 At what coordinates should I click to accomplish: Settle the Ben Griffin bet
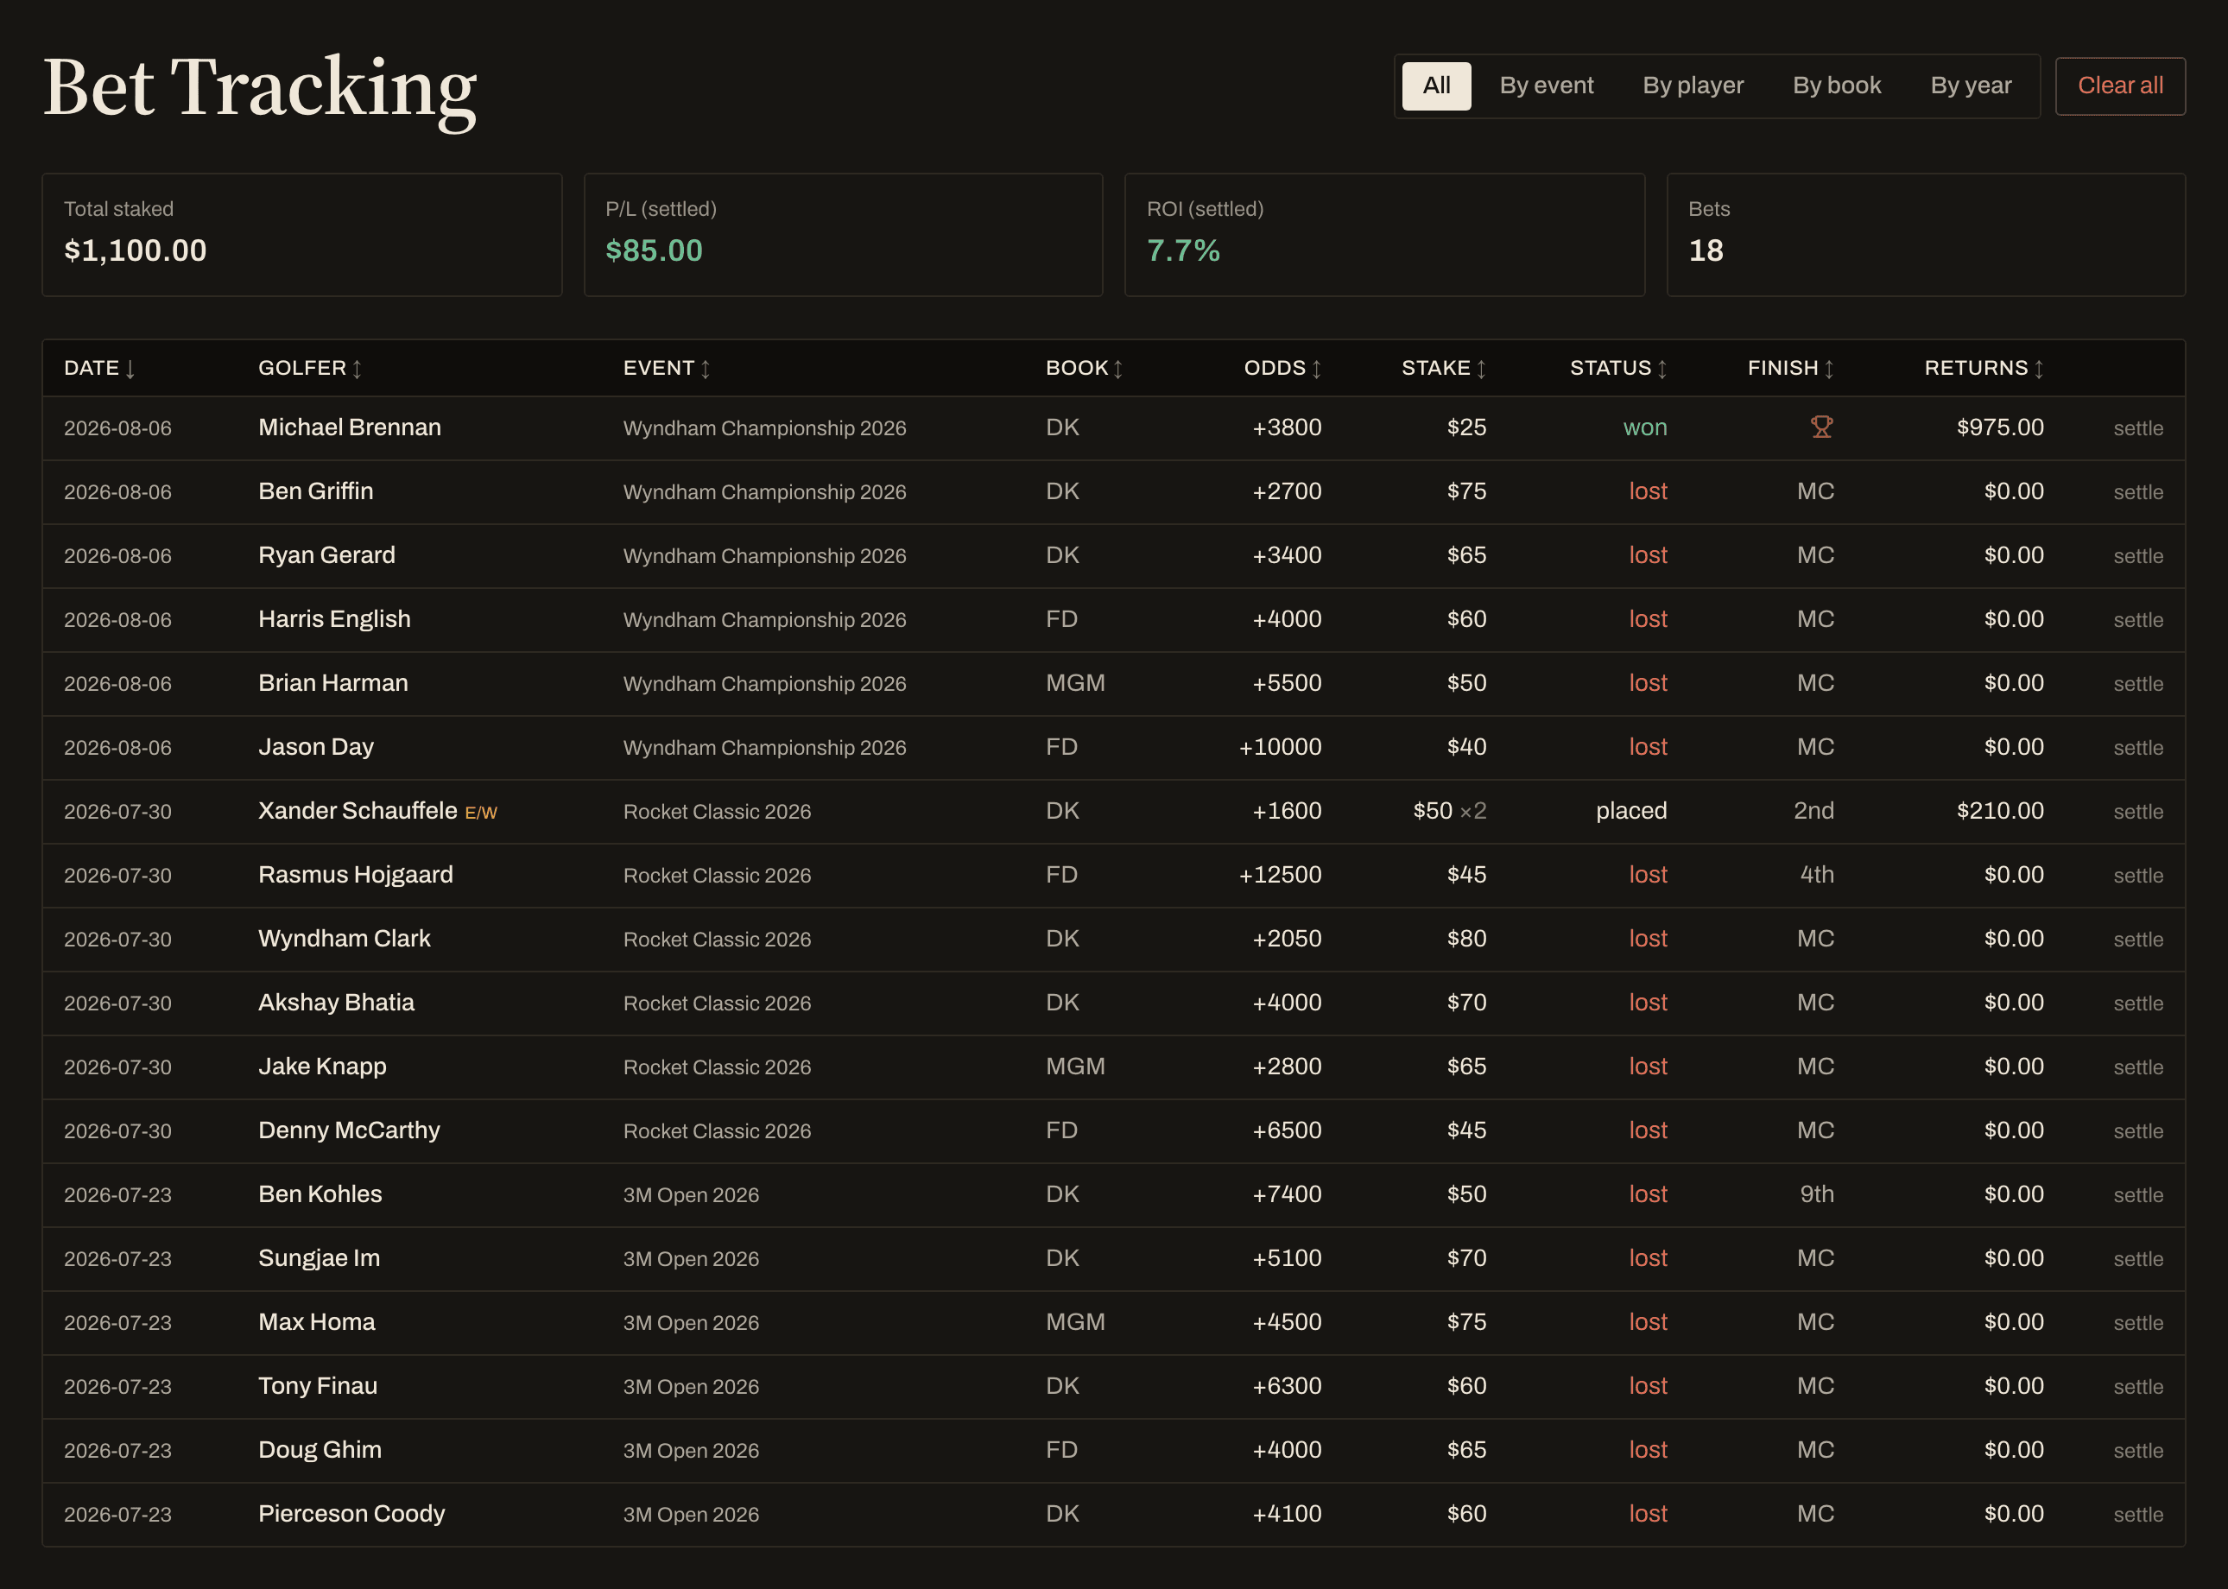click(x=2138, y=492)
